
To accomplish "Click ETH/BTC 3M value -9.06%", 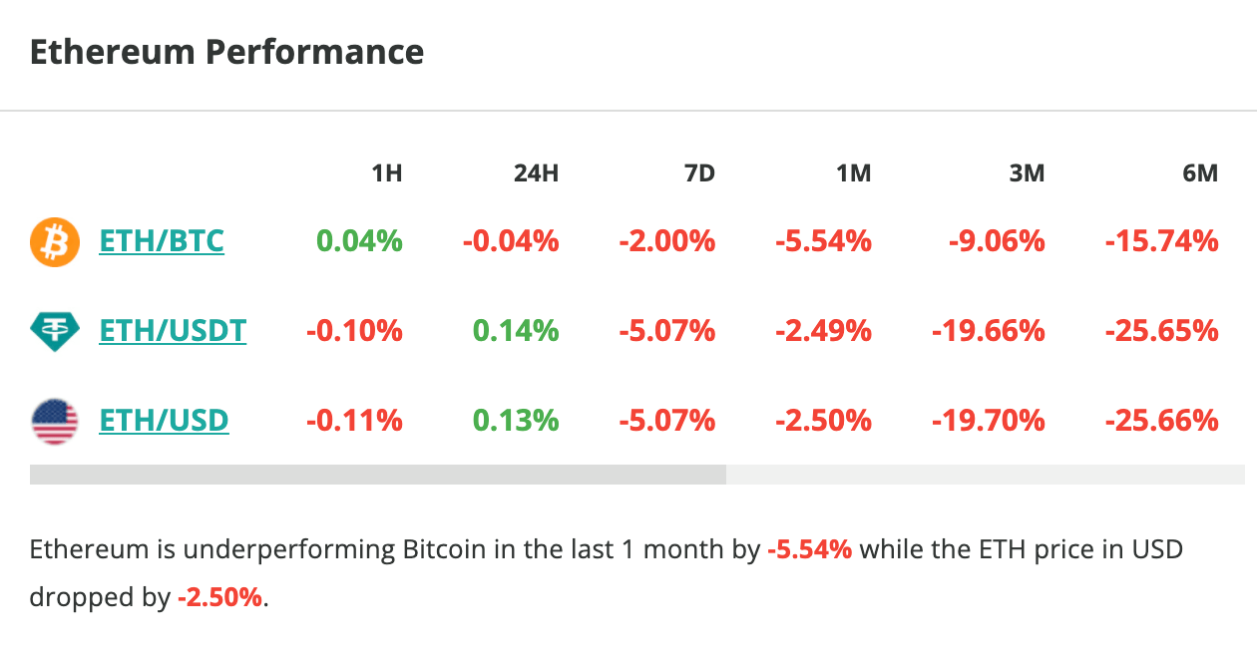I will pos(988,241).
